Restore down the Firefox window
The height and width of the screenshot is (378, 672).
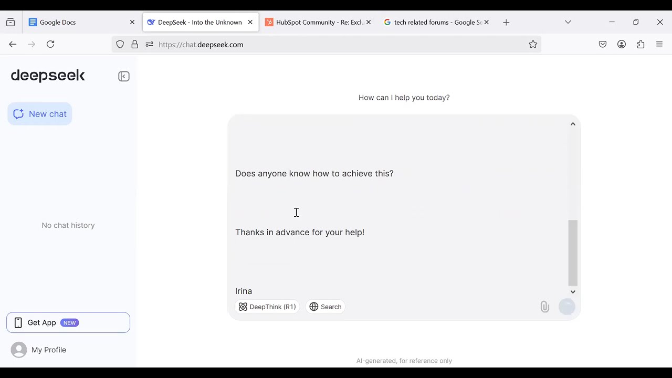point(636,22)
